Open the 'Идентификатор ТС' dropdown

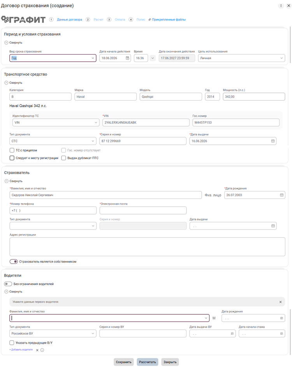pyautogui.click(x=56, y=122)
